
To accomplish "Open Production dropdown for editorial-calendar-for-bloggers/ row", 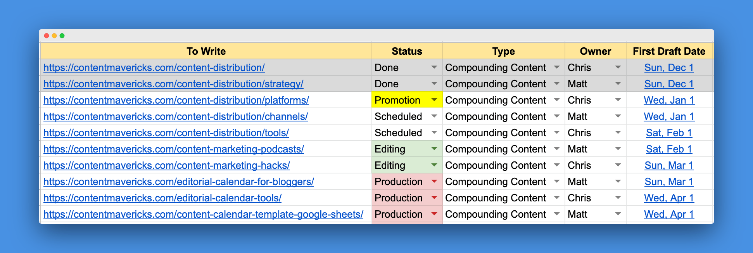I will tap(434, 182).
